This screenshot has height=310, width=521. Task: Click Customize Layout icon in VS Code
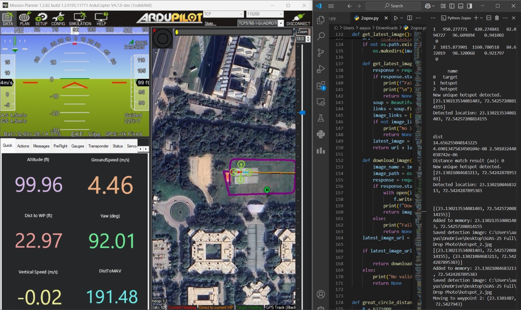click(443, 6)
